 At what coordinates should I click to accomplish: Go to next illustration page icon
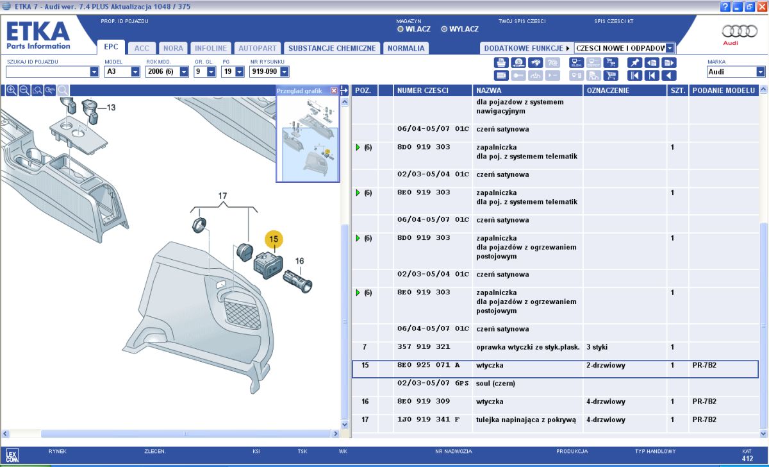click(x=669, y=63)
